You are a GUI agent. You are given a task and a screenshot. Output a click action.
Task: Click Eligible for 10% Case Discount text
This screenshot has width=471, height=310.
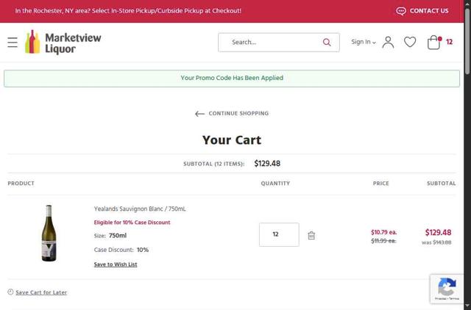(x=132, y=223)
